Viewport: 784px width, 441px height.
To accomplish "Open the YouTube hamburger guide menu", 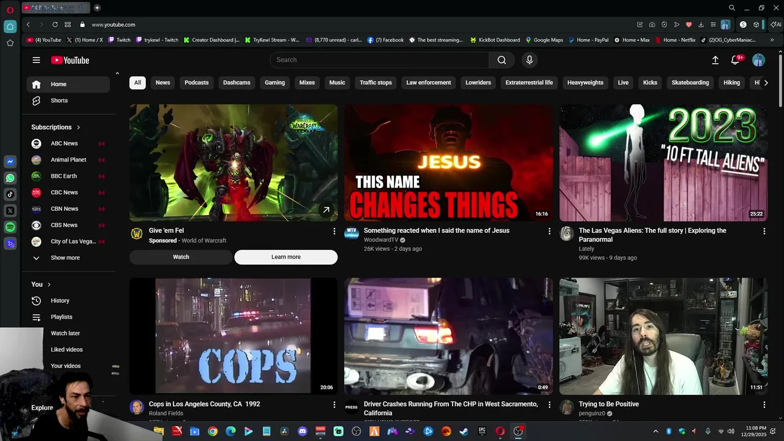I will point(36,60).
